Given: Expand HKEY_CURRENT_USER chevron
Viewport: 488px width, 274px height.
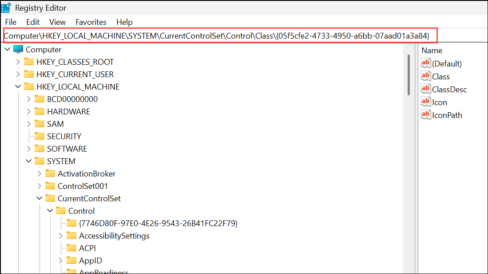Looking at the screenshot, I should [x=18, y=74].
